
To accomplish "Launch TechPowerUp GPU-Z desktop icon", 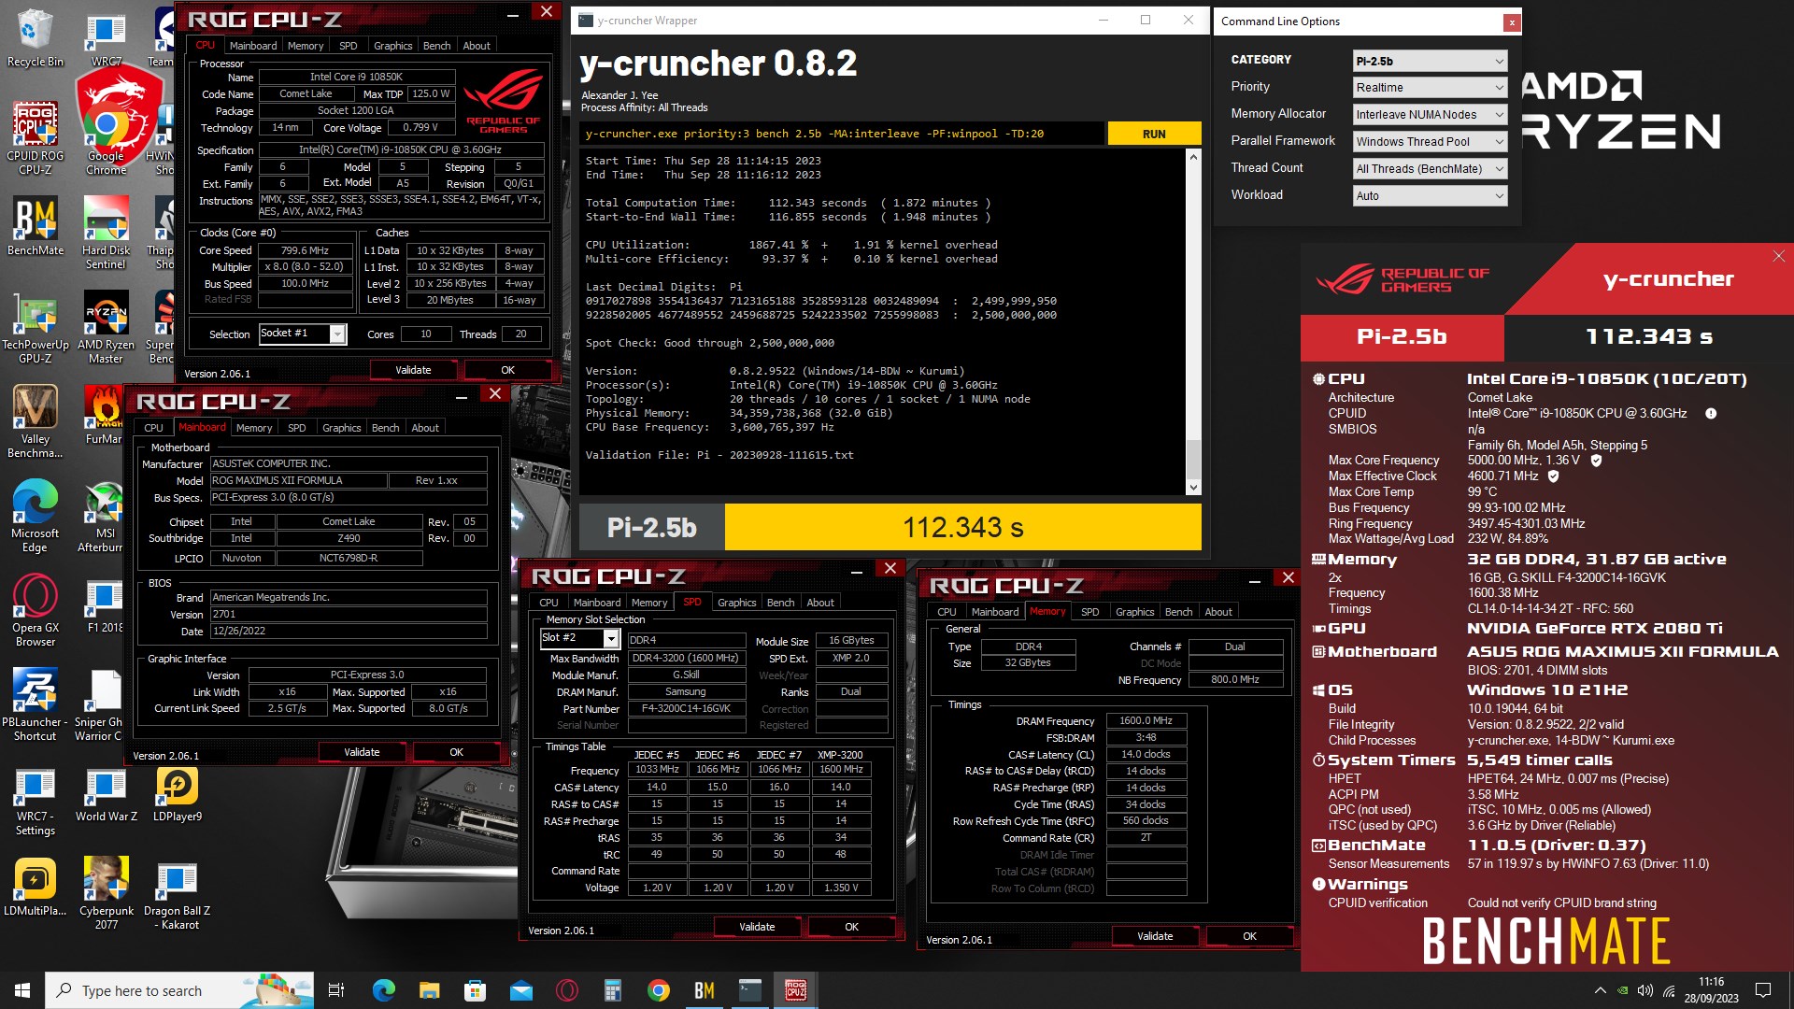I will tap(35, 327).
